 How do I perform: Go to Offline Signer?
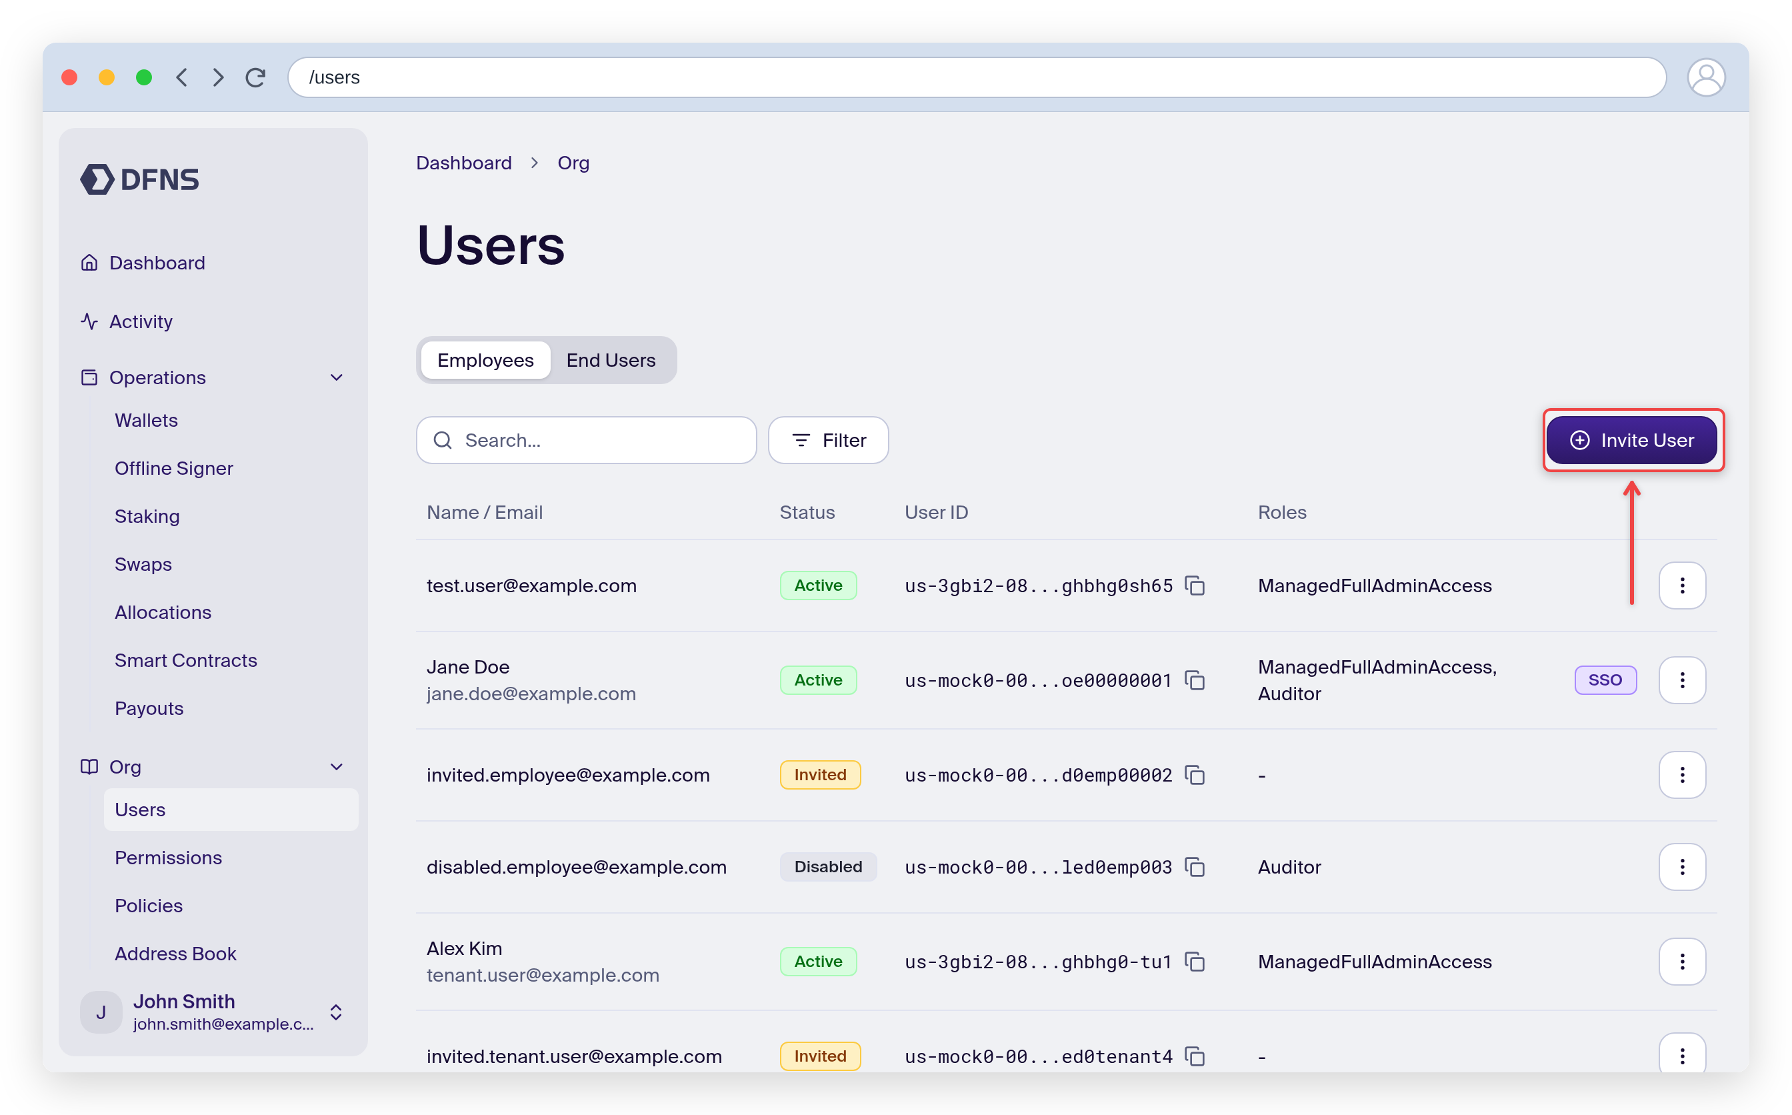click(x=174, y=468)
